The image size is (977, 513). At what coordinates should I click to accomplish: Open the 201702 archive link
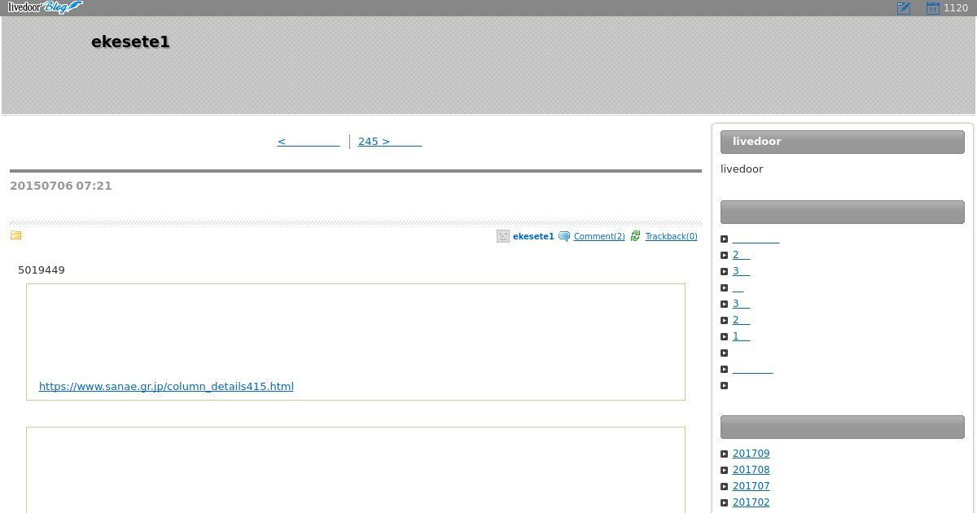[x=751, y=502]
